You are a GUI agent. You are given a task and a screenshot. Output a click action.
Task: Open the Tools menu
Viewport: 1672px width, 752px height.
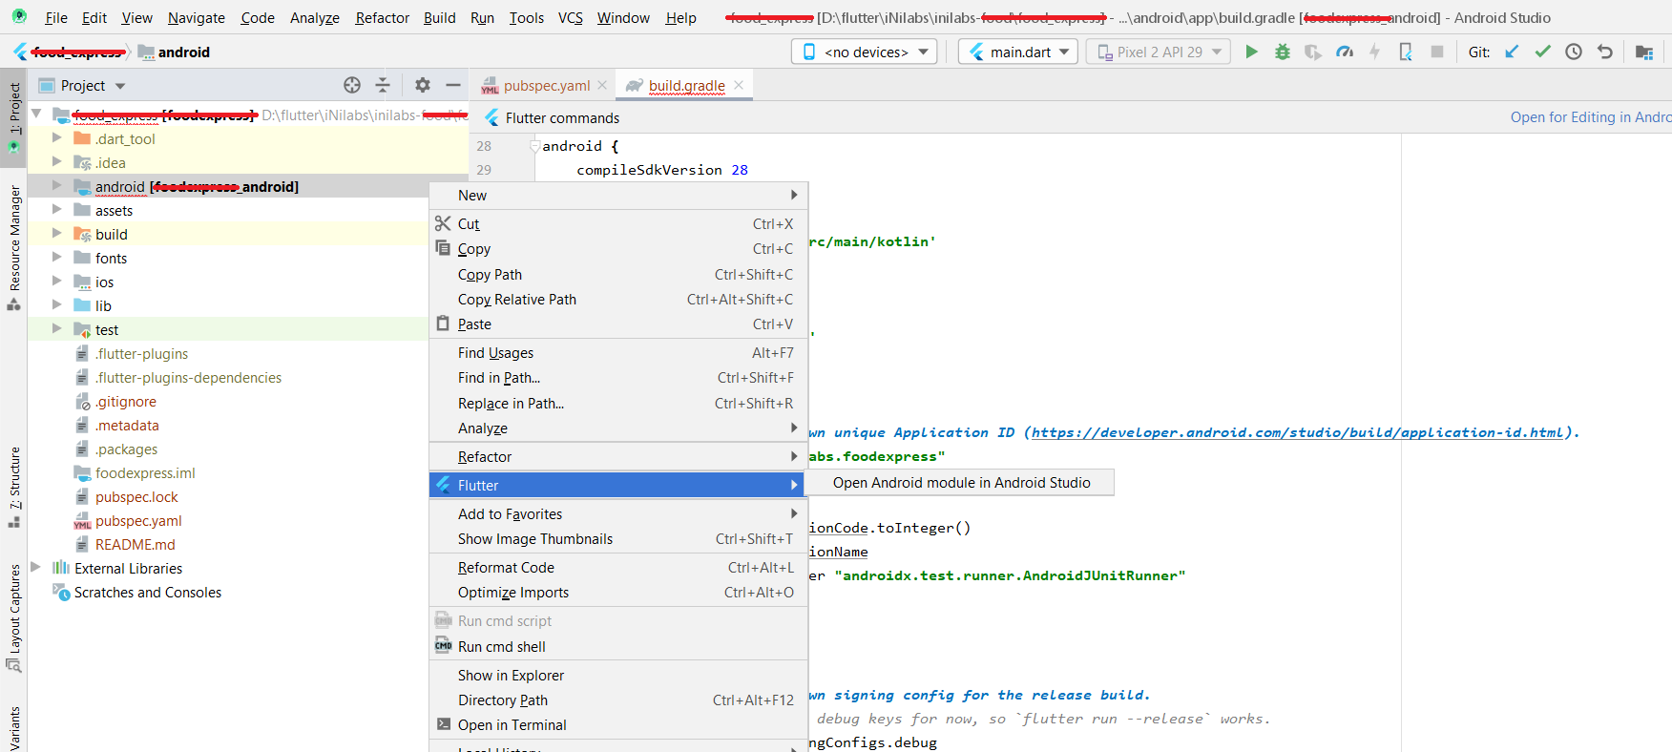coord(526,17)
